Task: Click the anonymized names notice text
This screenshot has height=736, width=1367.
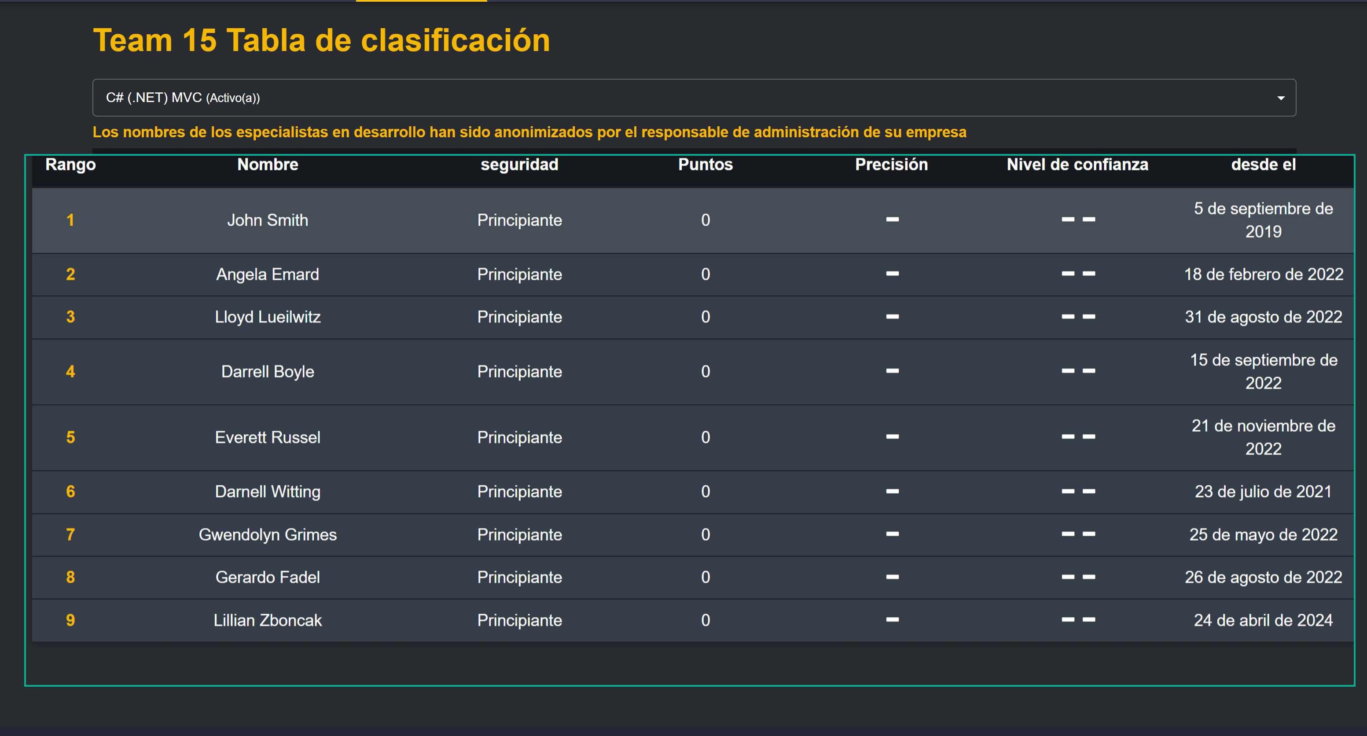Action: point(529,132)
